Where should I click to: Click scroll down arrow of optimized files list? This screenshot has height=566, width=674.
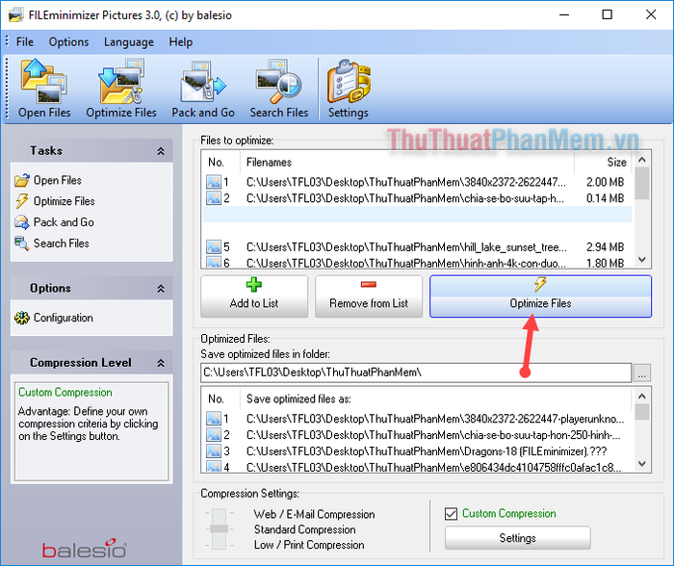[642, 464]
